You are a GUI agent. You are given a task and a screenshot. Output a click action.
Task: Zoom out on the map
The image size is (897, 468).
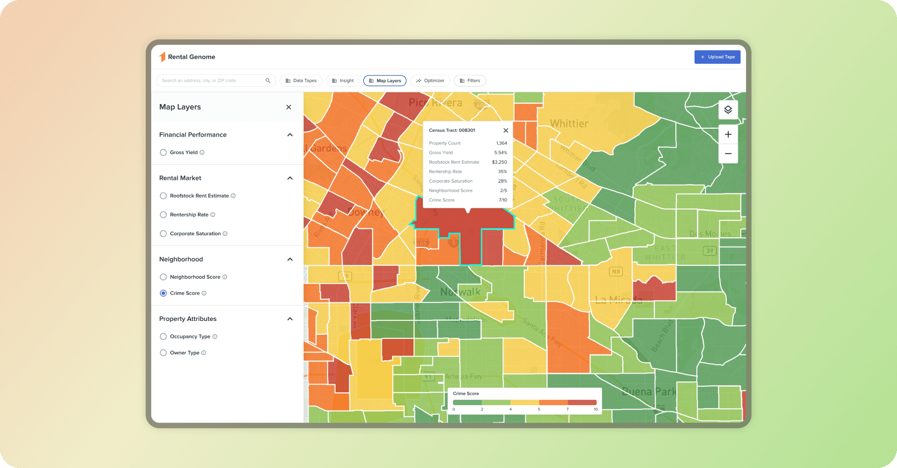(x=728, y=154)
